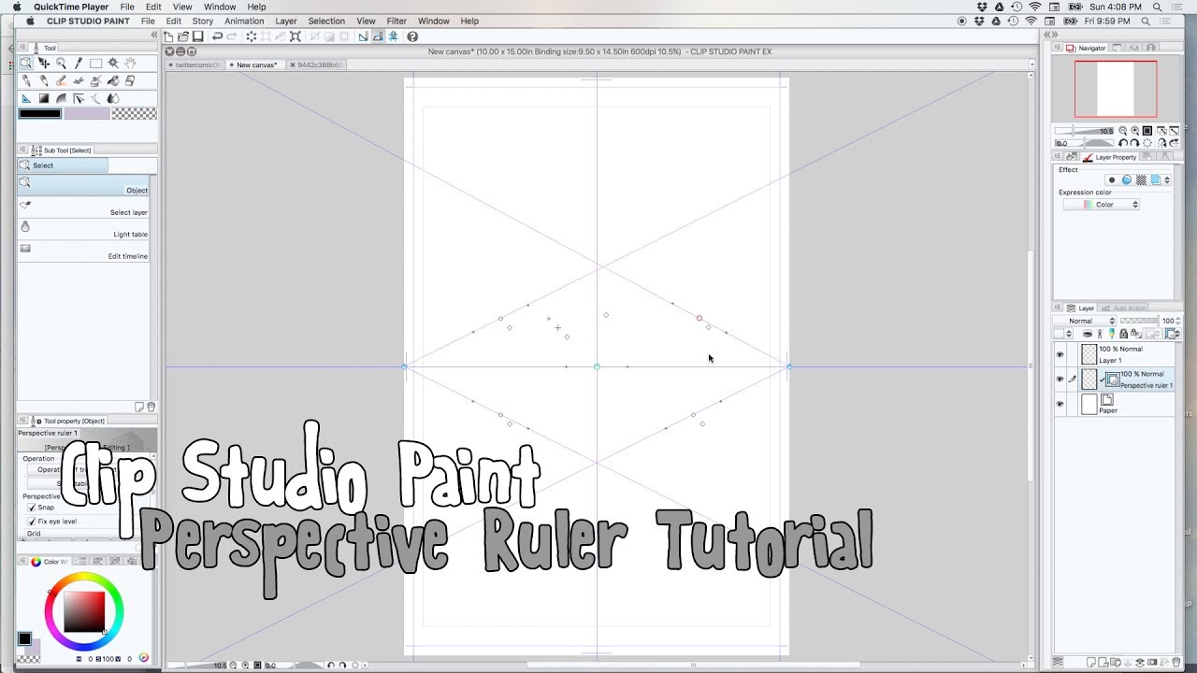
Task: Select the Eyedropper tool
Action: point(79,63)
